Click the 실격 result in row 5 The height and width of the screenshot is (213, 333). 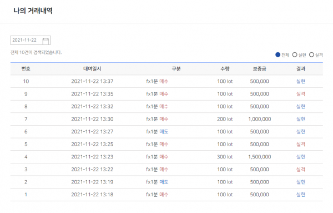(x=301, y=144)
